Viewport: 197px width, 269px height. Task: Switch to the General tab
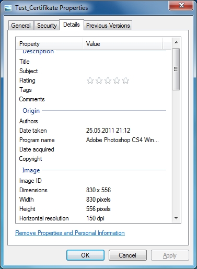coord(21,26)
